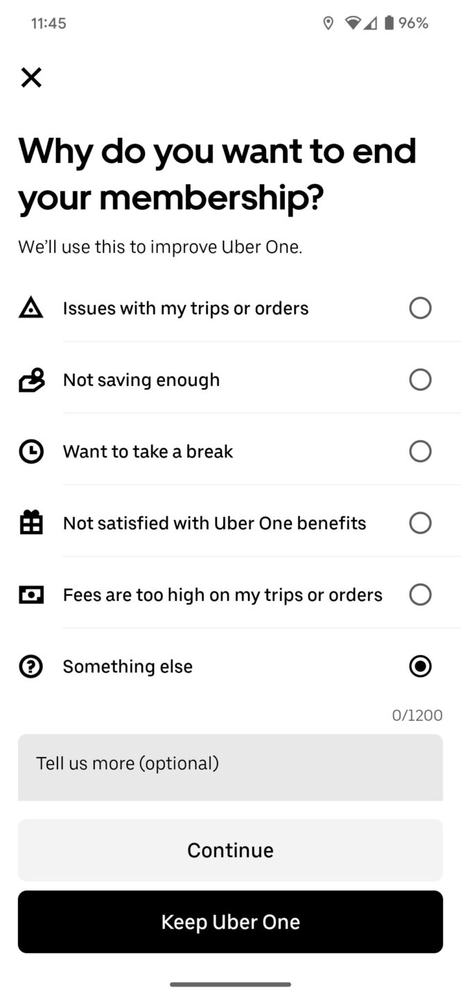Deselect the Something else radio button

point(420,666)
